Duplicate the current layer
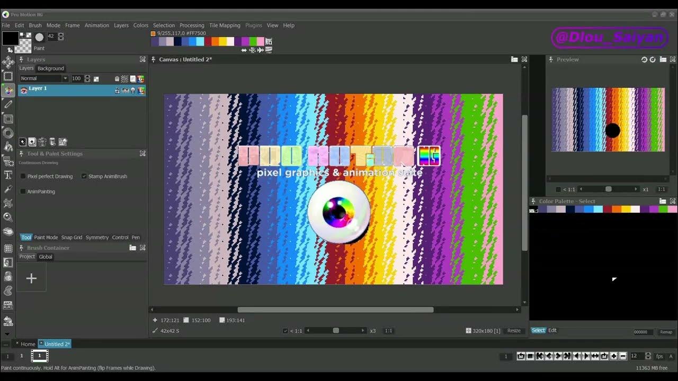The height and width of the screenshot is (381, 678). (32, 142)
